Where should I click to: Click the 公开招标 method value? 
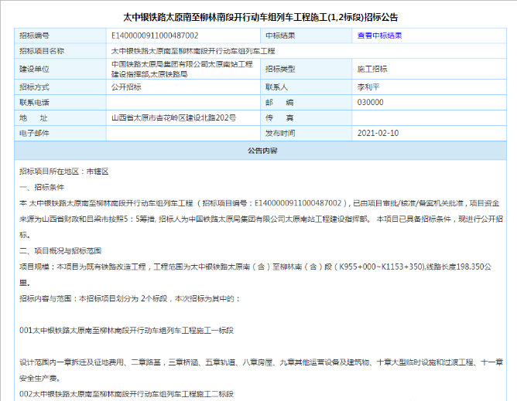(x=126, y=87)
